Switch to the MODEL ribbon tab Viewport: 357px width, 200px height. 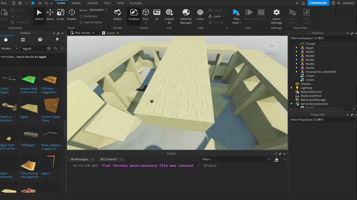(x=76, y=3)
